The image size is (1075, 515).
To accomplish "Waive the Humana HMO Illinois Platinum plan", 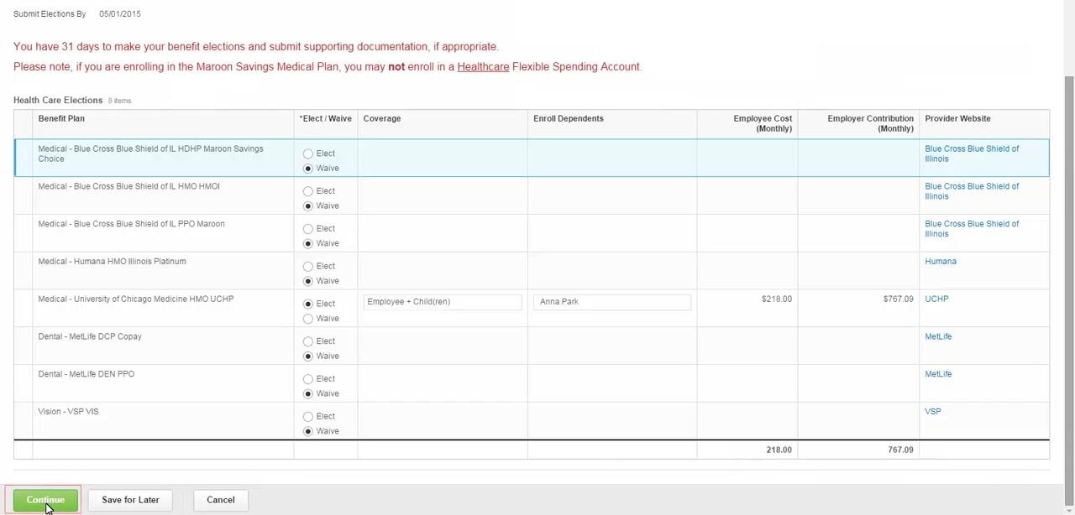I will 308,281.
